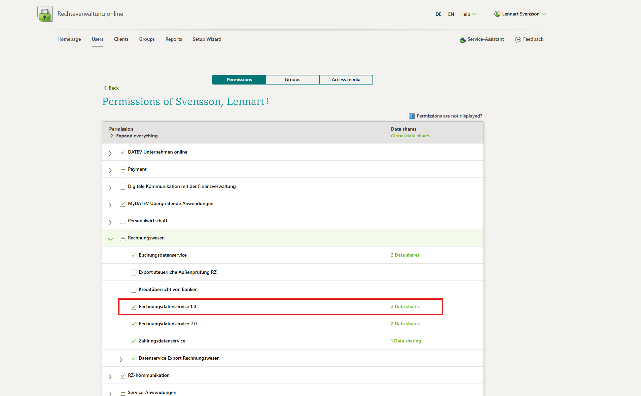641x396 pixels.
Task: Expand MyDATEV Übergreifende Anwendungen row
Action: click(110, 205)
